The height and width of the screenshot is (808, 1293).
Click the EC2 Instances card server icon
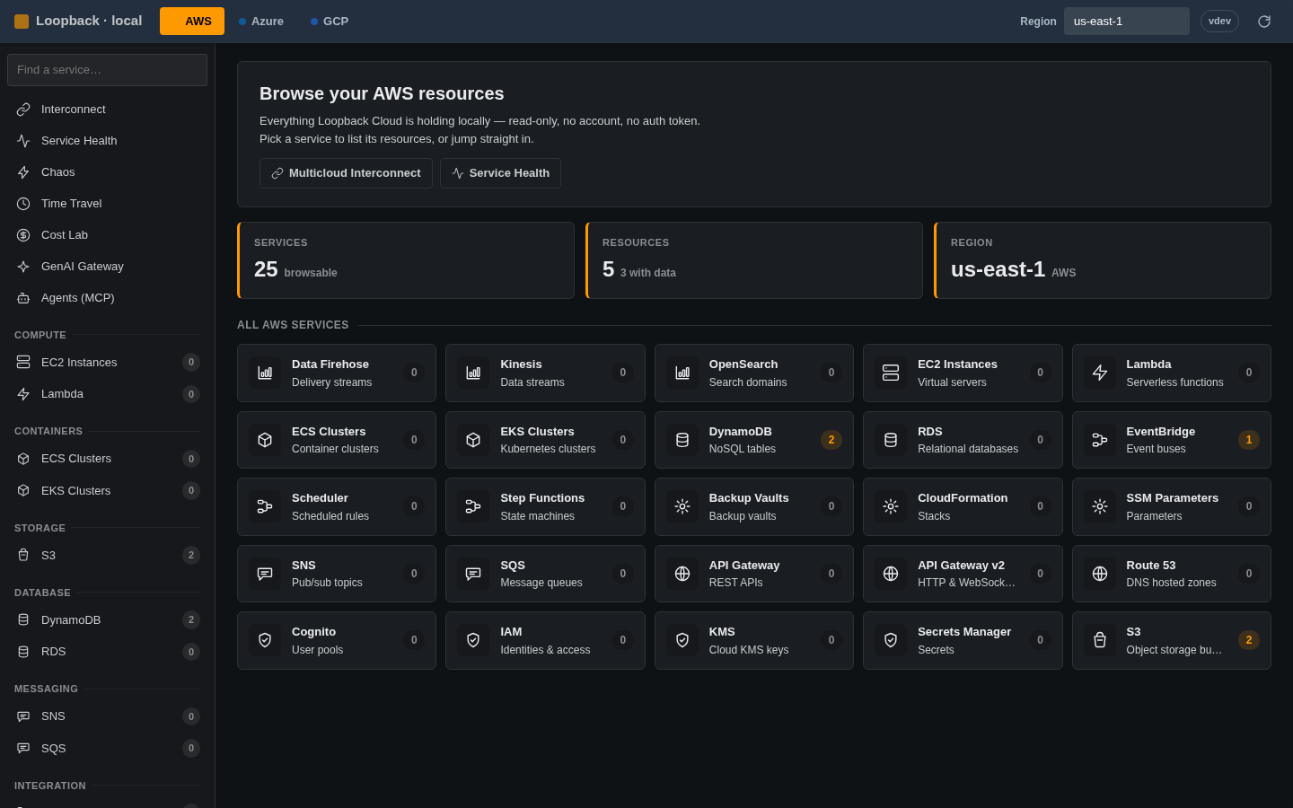[x=891, y=373]
